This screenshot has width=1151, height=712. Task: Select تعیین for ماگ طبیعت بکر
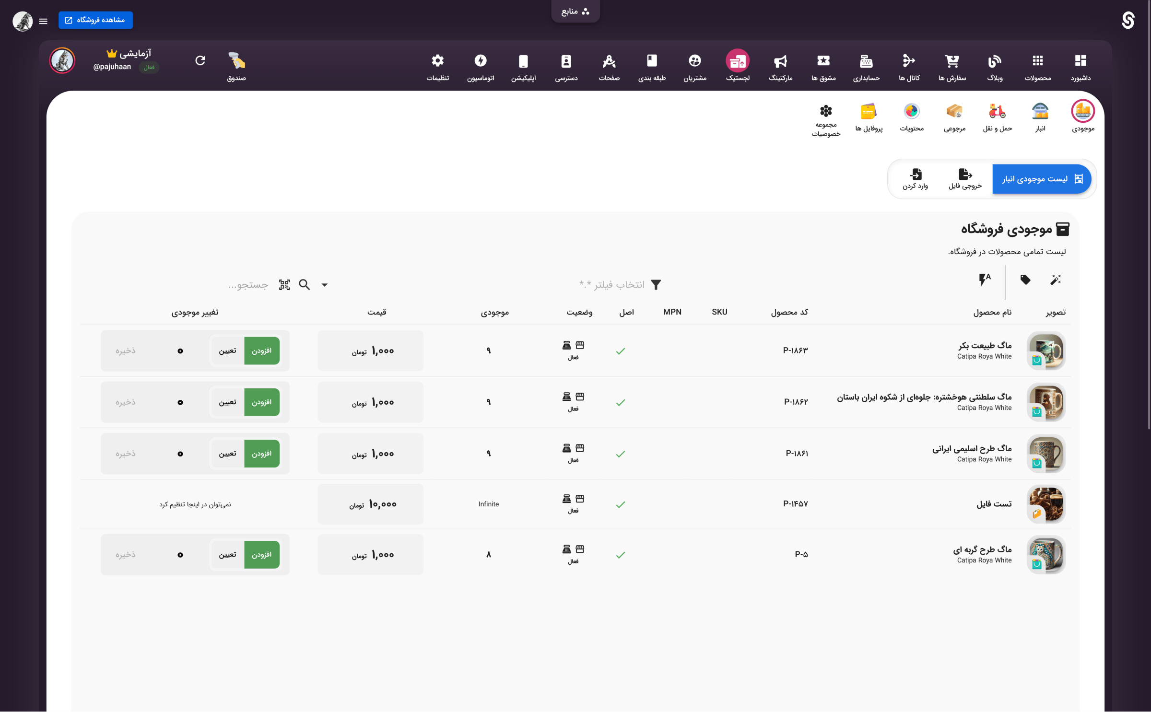(x=227, y=351)
